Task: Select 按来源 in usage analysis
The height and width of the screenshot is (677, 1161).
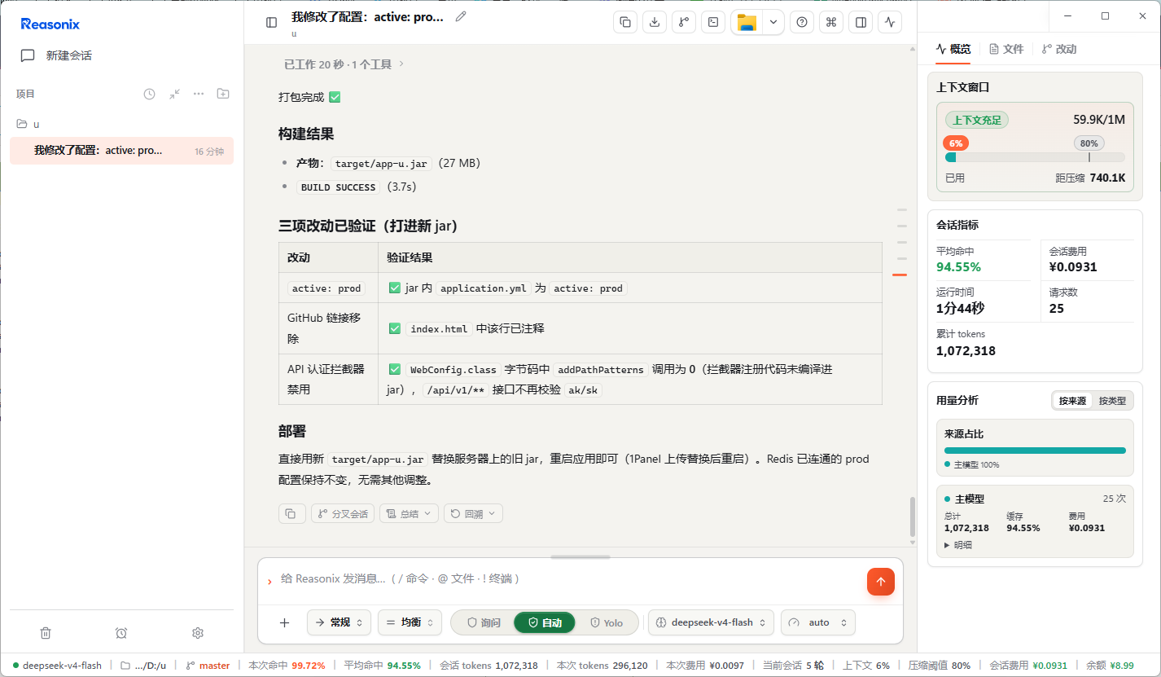Action: [x=1072, y=401]
